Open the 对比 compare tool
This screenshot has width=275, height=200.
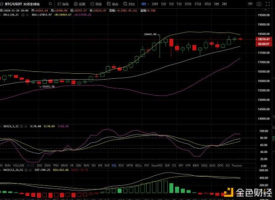pos(129,4)
